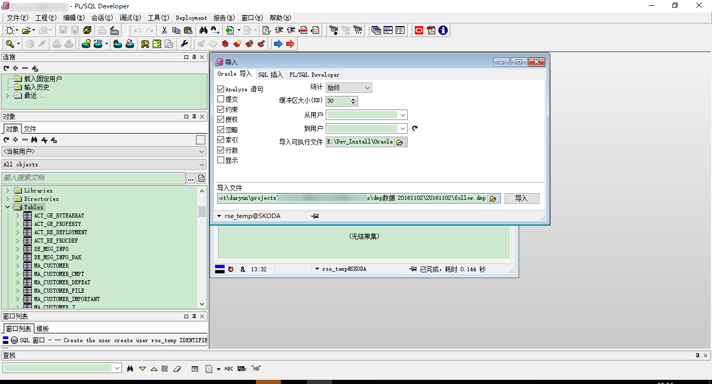Click the New document toolbar icon

10,30
